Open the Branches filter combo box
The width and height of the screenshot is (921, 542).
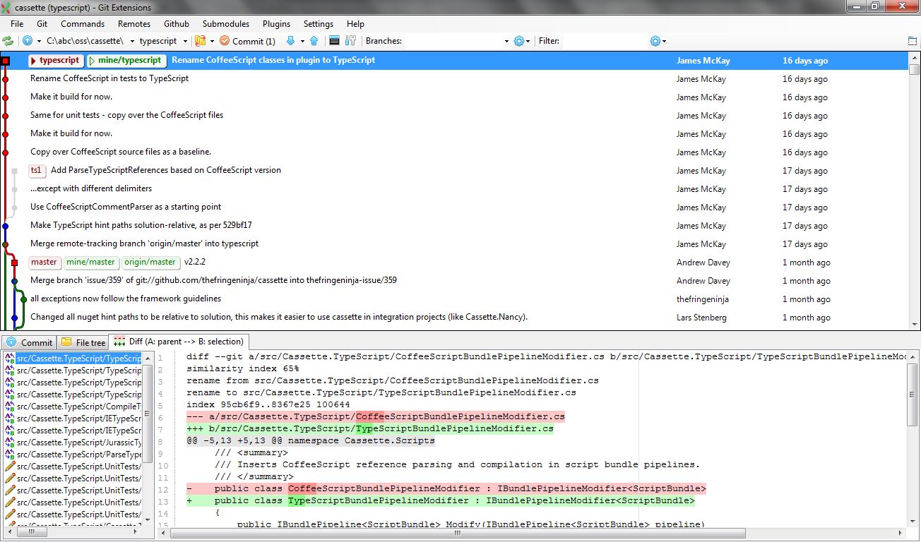(x=456, y=41)
